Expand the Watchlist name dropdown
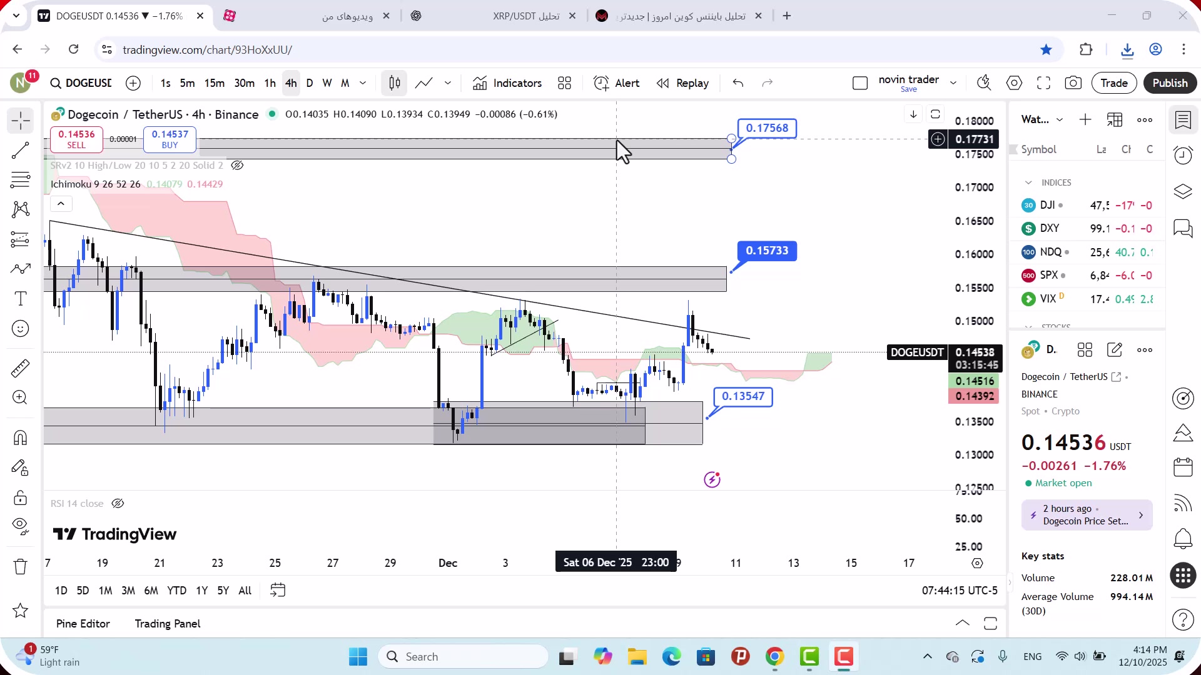This screenshot has height=675, width=1201. click(1060, 120)
